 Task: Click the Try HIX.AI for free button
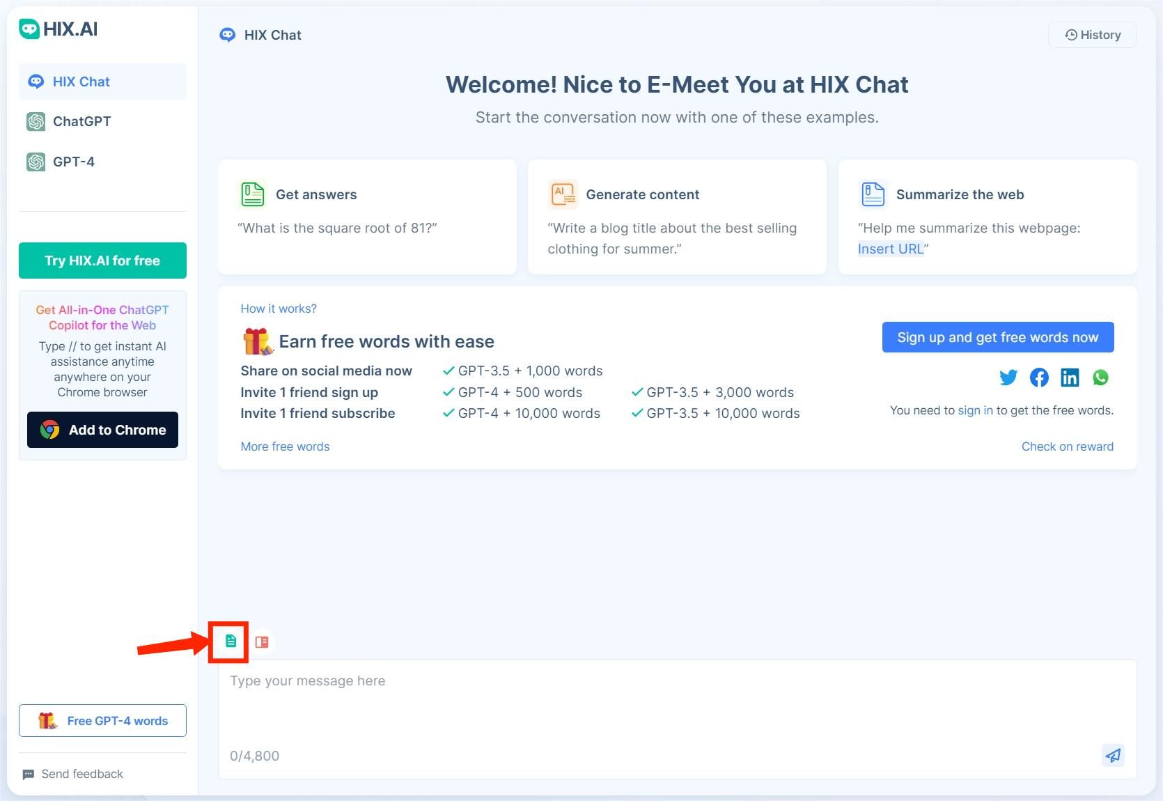coord(102,260)
